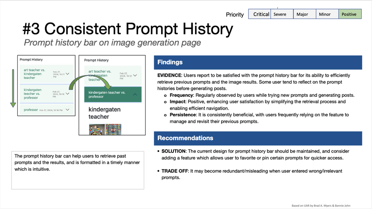The image size is (372, 209).
Task: Click the 'kindergaten teacher' large result heading
Action: 105,113
